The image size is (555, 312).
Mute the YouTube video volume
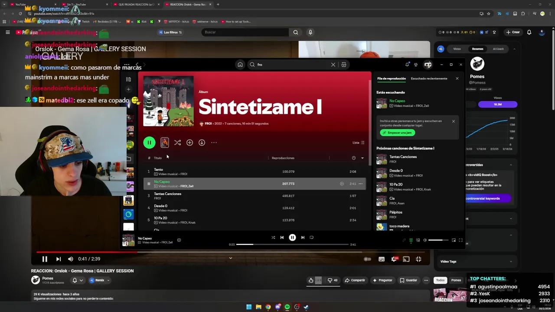point(71,259)
